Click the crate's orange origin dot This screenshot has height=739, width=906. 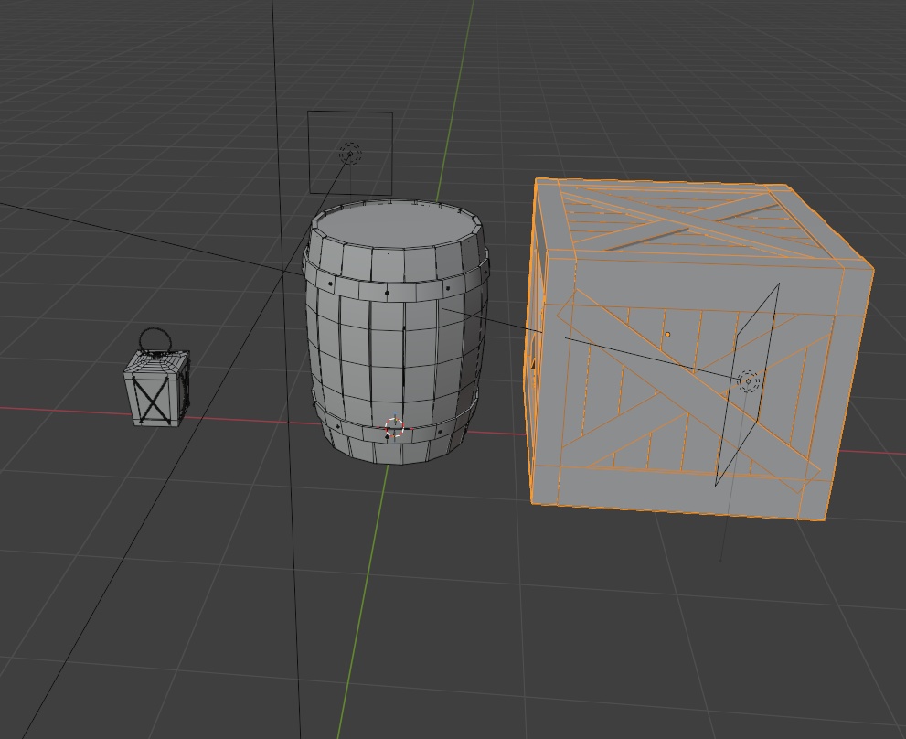pyautogui.click(x=667, y=334)
